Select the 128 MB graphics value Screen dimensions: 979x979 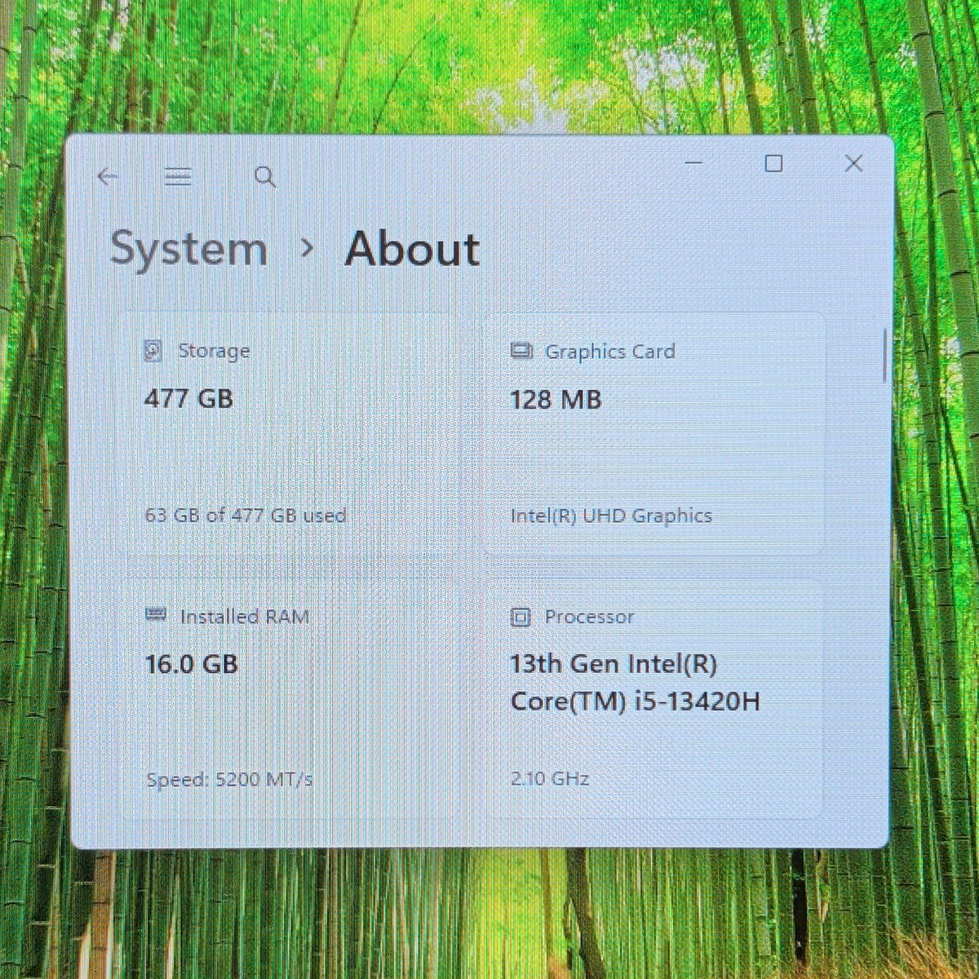click(556, 400)
